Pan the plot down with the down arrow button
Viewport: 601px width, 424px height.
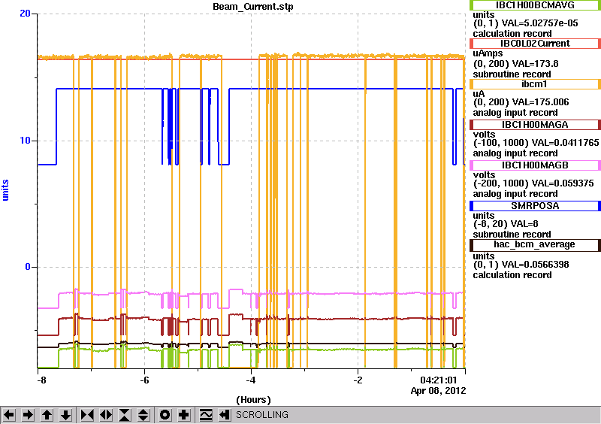pyautogui.click(x=66, y=415)
